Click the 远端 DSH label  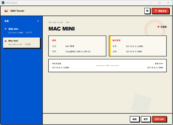(x=159, y=63)
